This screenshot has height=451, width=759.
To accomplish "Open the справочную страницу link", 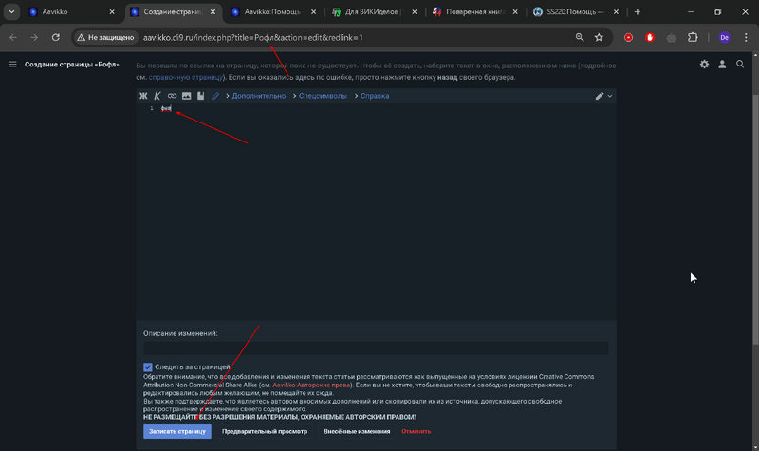I will click(x=186, y=77).
